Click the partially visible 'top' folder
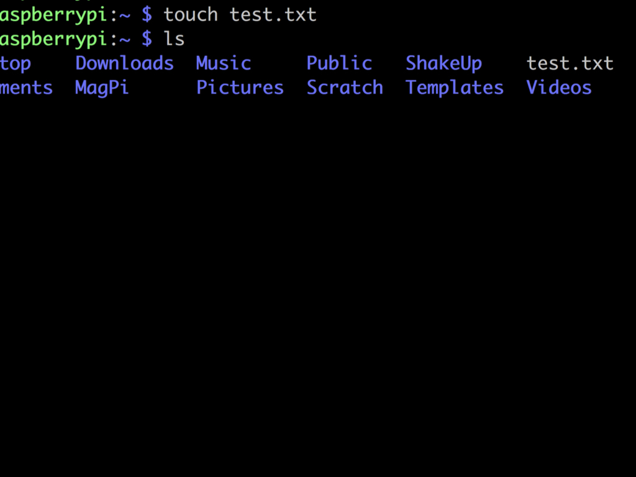 (x=16, y=64)
